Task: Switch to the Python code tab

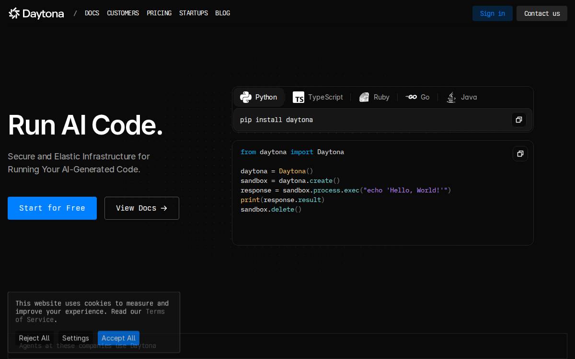Action: [259, 97]
